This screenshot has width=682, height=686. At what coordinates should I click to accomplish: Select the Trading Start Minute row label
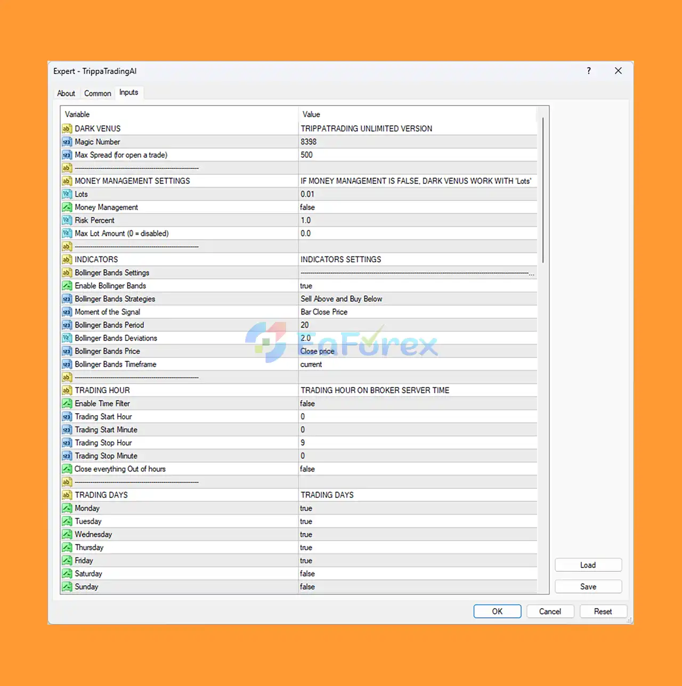[106, 430]
